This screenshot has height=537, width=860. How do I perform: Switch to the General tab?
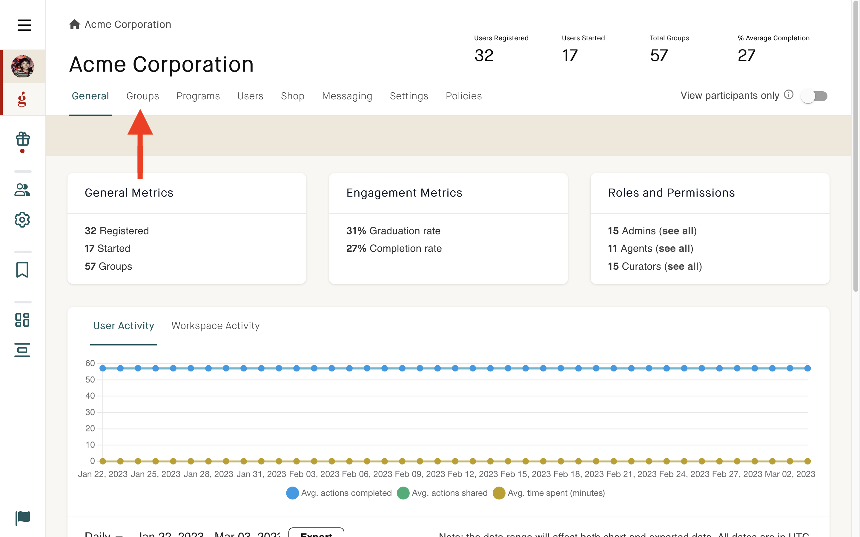(90, 96)
